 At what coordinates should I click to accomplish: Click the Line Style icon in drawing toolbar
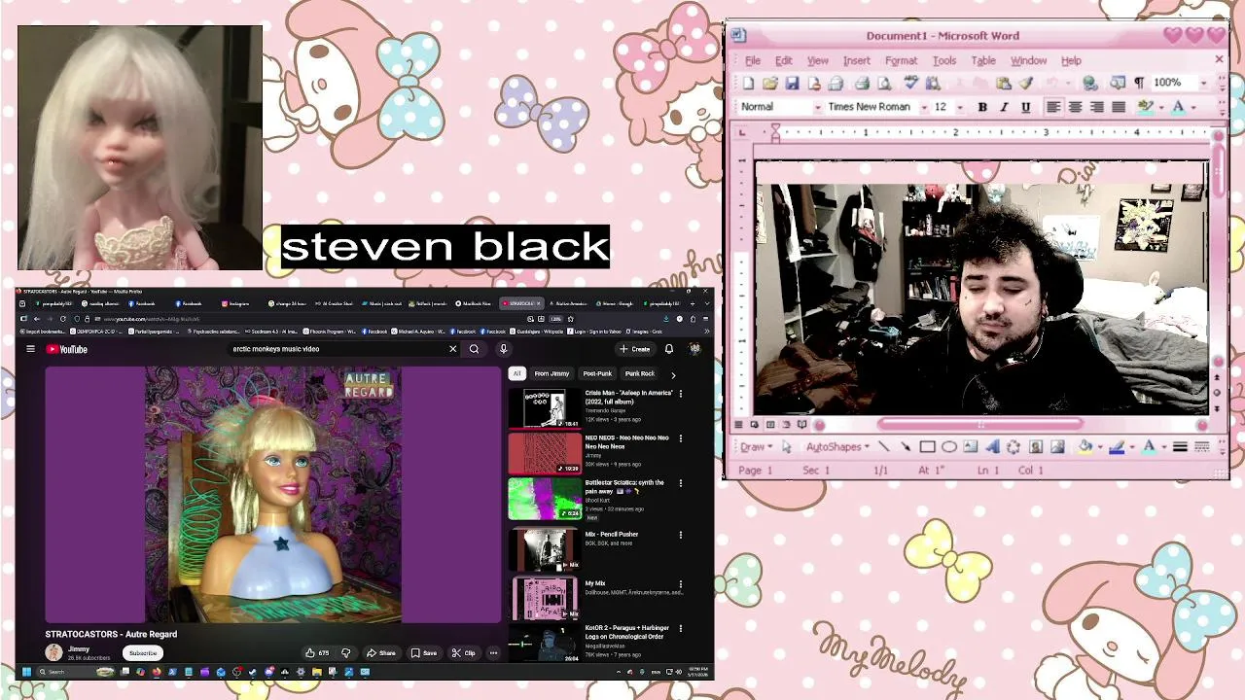click(x=1180, y=447)
